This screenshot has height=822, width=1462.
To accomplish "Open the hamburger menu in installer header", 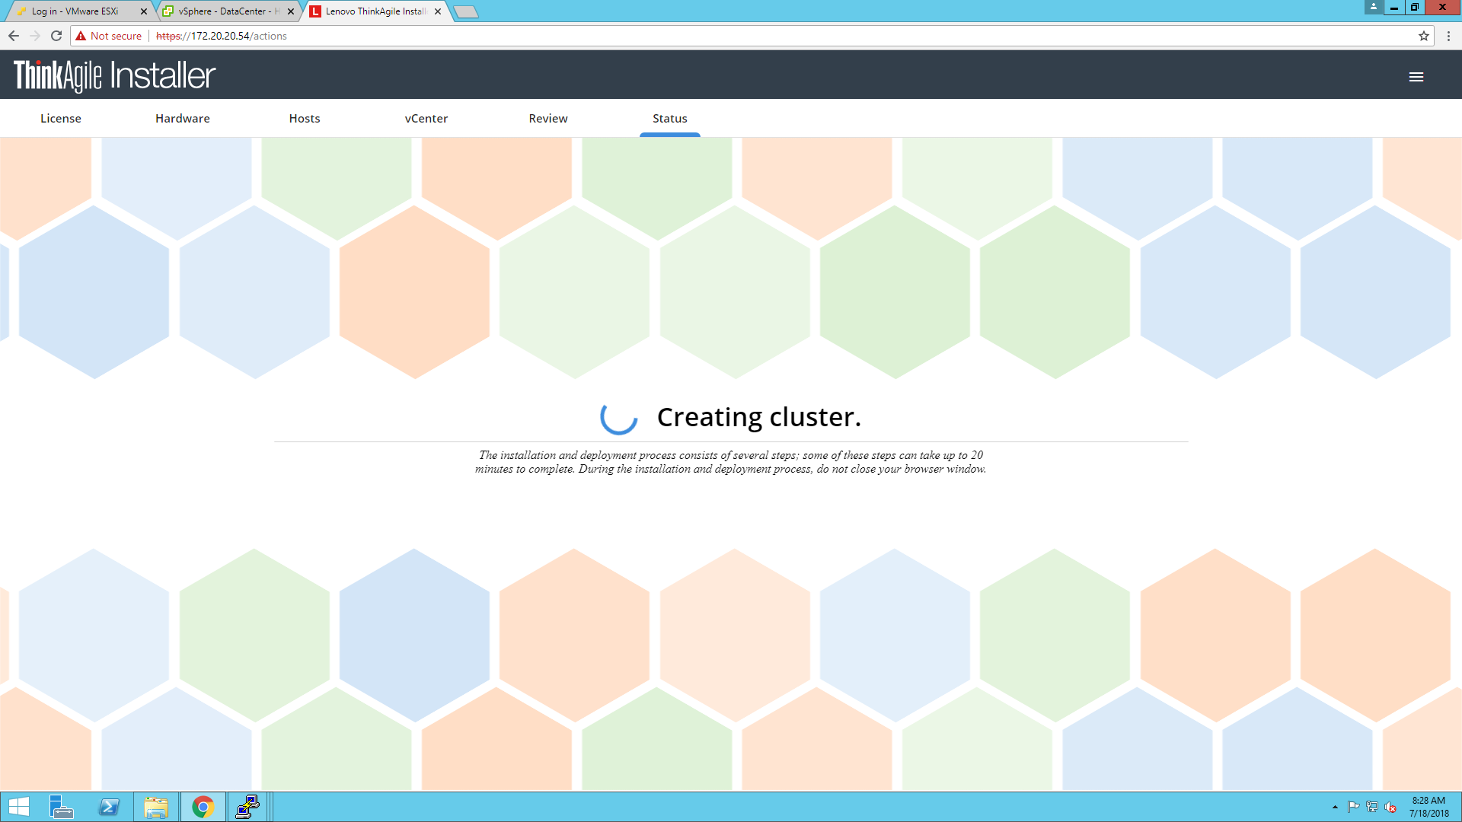I will click(x=1416, y=77).
